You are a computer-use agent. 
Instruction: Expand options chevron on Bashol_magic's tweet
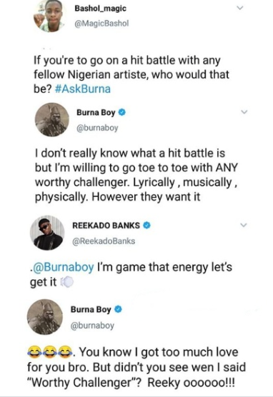pyautogui.click(x=239, y=8)
